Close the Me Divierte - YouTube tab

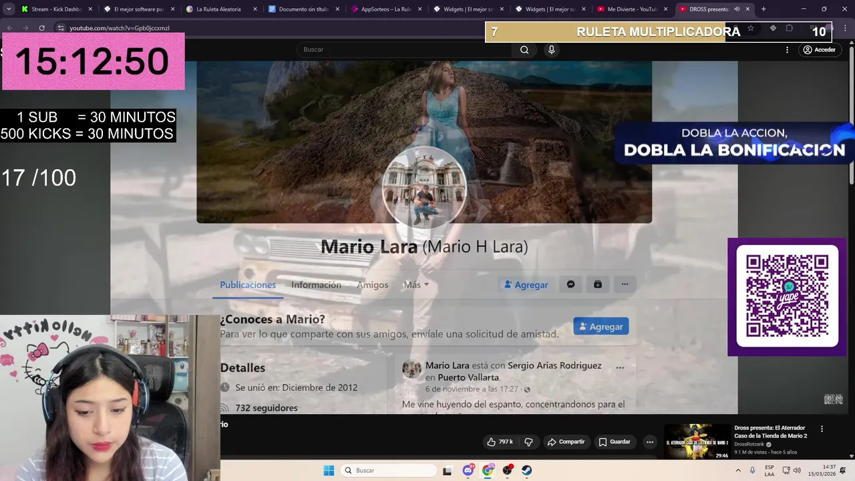coord(665,9)
